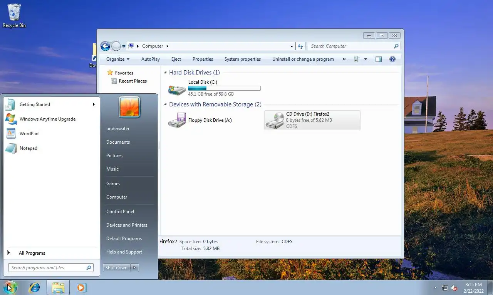Open the Organize menu
Viewport: 493px width, 295px height.
pos(118,59)
